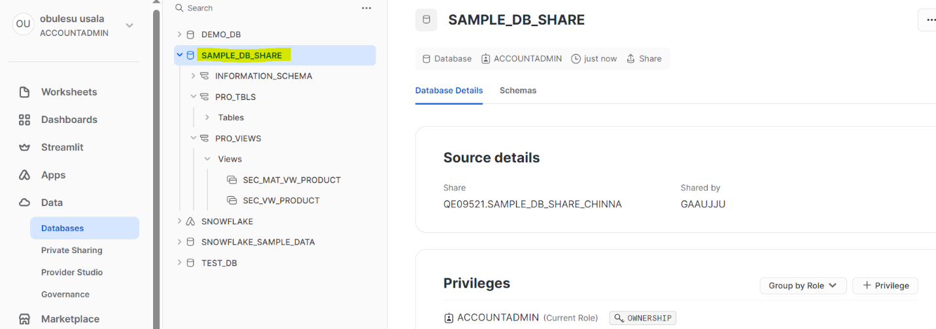Click the Worksheets page icon
936x329 pixels.
(24, 92)
